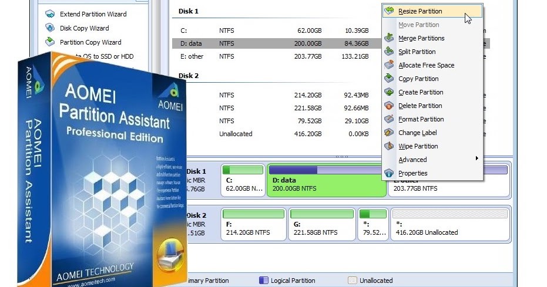The image size is (547, 287).
Task: Click the Disk 2 label in disk map
Action: (x=196, y=215)
